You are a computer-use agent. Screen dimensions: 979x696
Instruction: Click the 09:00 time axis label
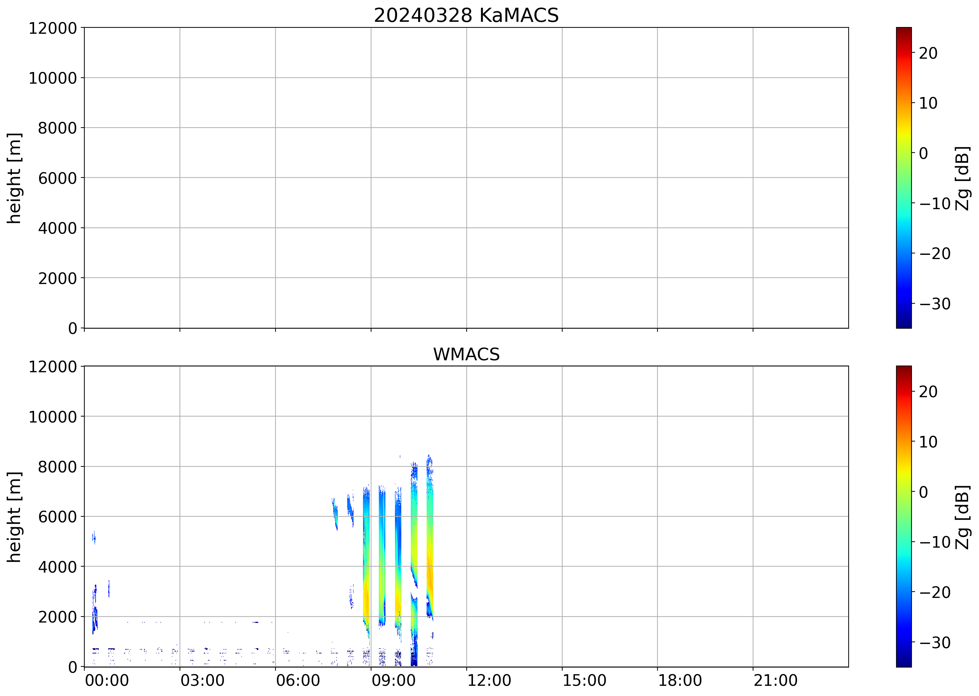(393, 681)
